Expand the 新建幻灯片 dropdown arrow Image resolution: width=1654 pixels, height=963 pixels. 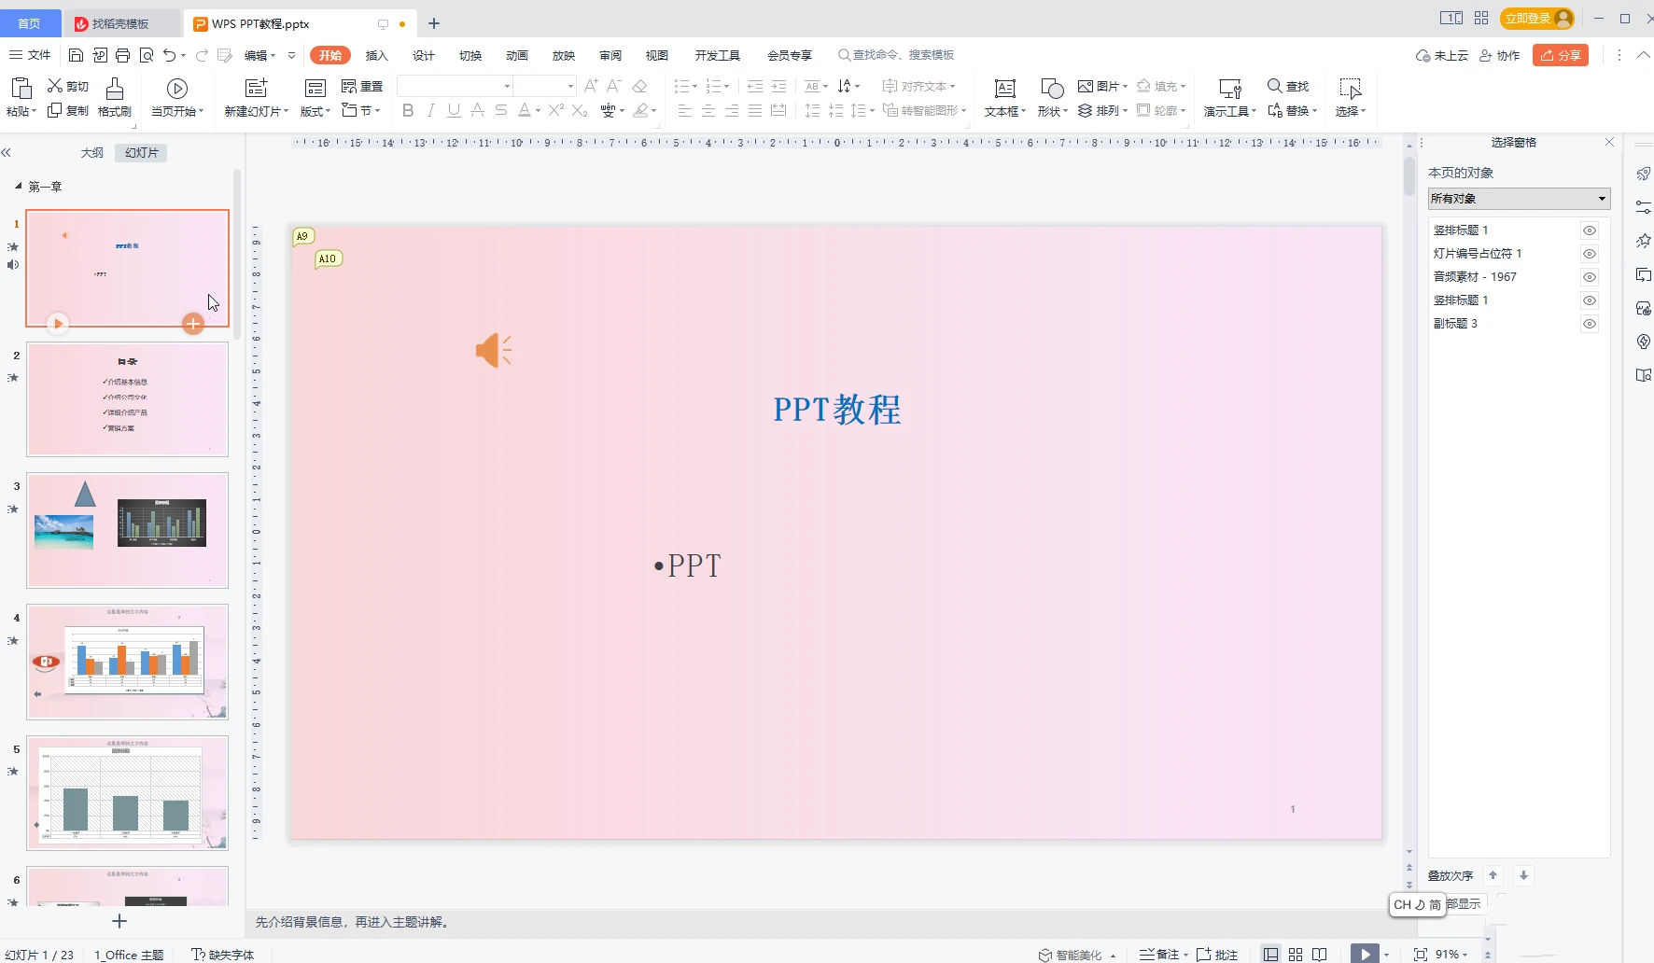pyautogui.click(x=286, y=111)
